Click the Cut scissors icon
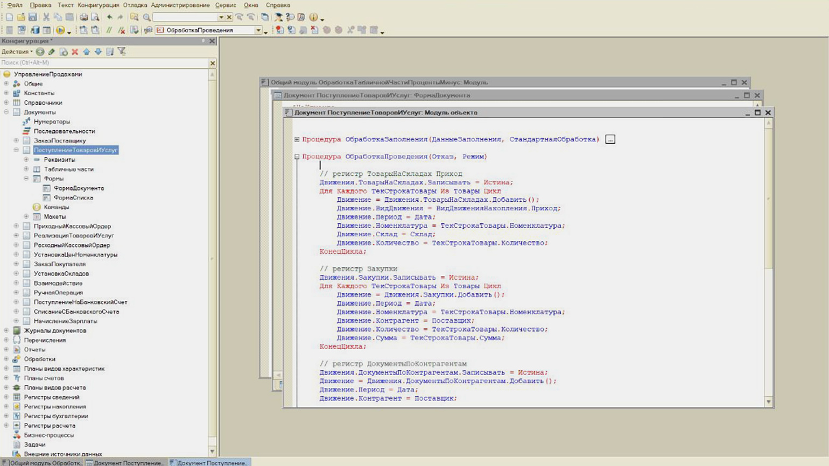Screen dimensions: 829x466 pyautogui.click(x=46, y=17)
